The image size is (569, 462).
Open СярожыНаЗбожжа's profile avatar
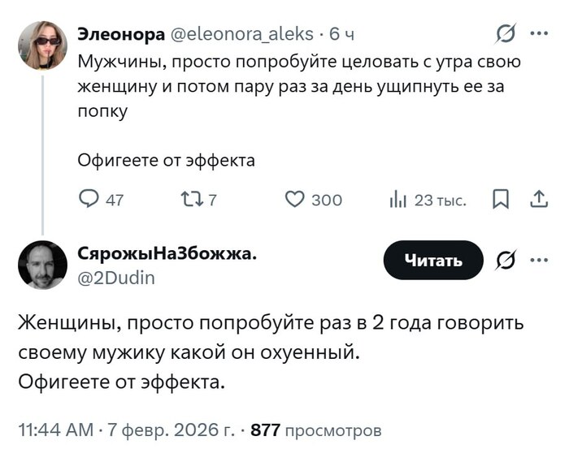click(x=42, y=266)
